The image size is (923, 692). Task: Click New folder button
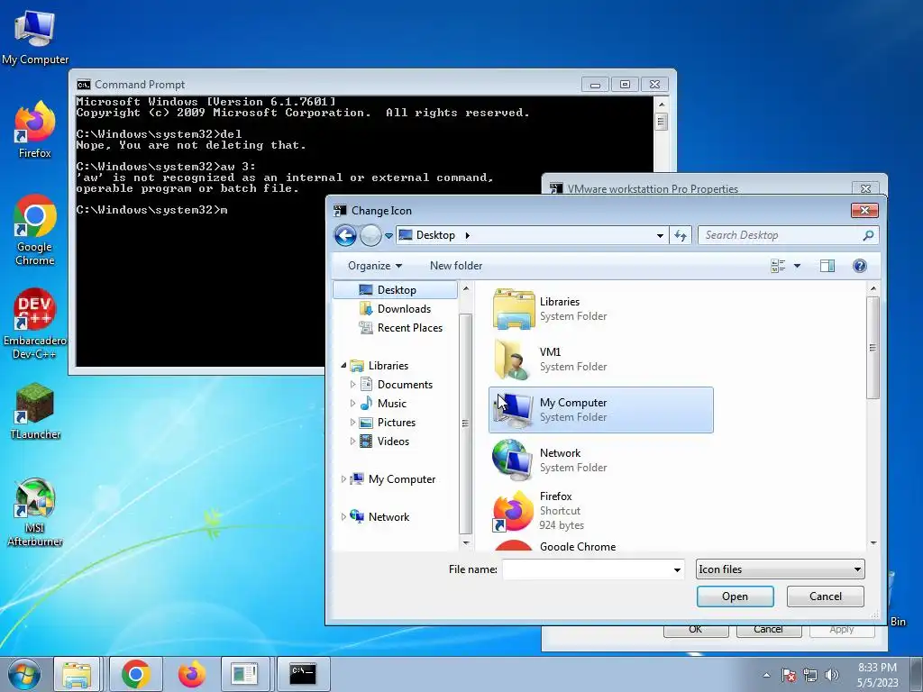(x=456, y=266)
